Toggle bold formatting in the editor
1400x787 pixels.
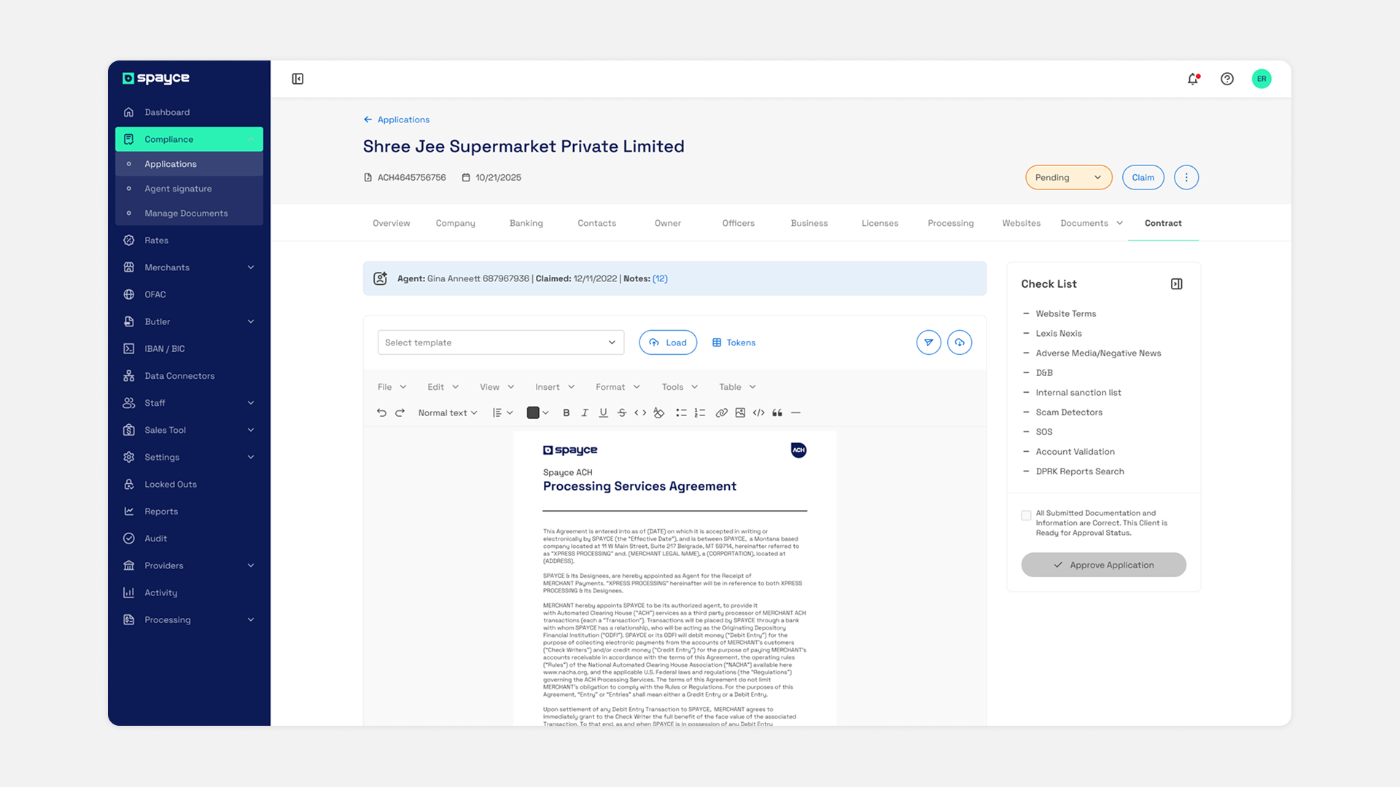coord(567,412)
